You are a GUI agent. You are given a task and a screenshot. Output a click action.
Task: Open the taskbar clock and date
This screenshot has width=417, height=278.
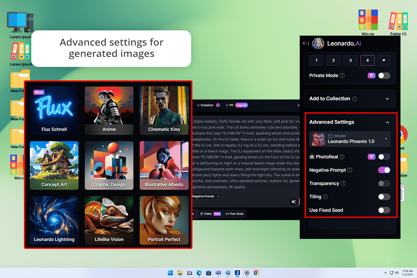pos(407,273)
